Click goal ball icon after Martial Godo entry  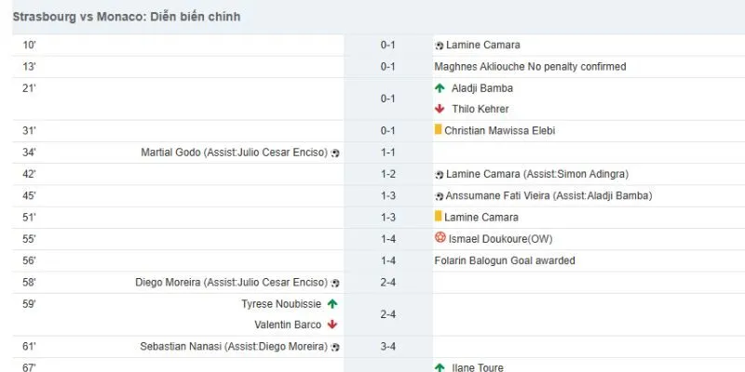(x=335, y=153)
